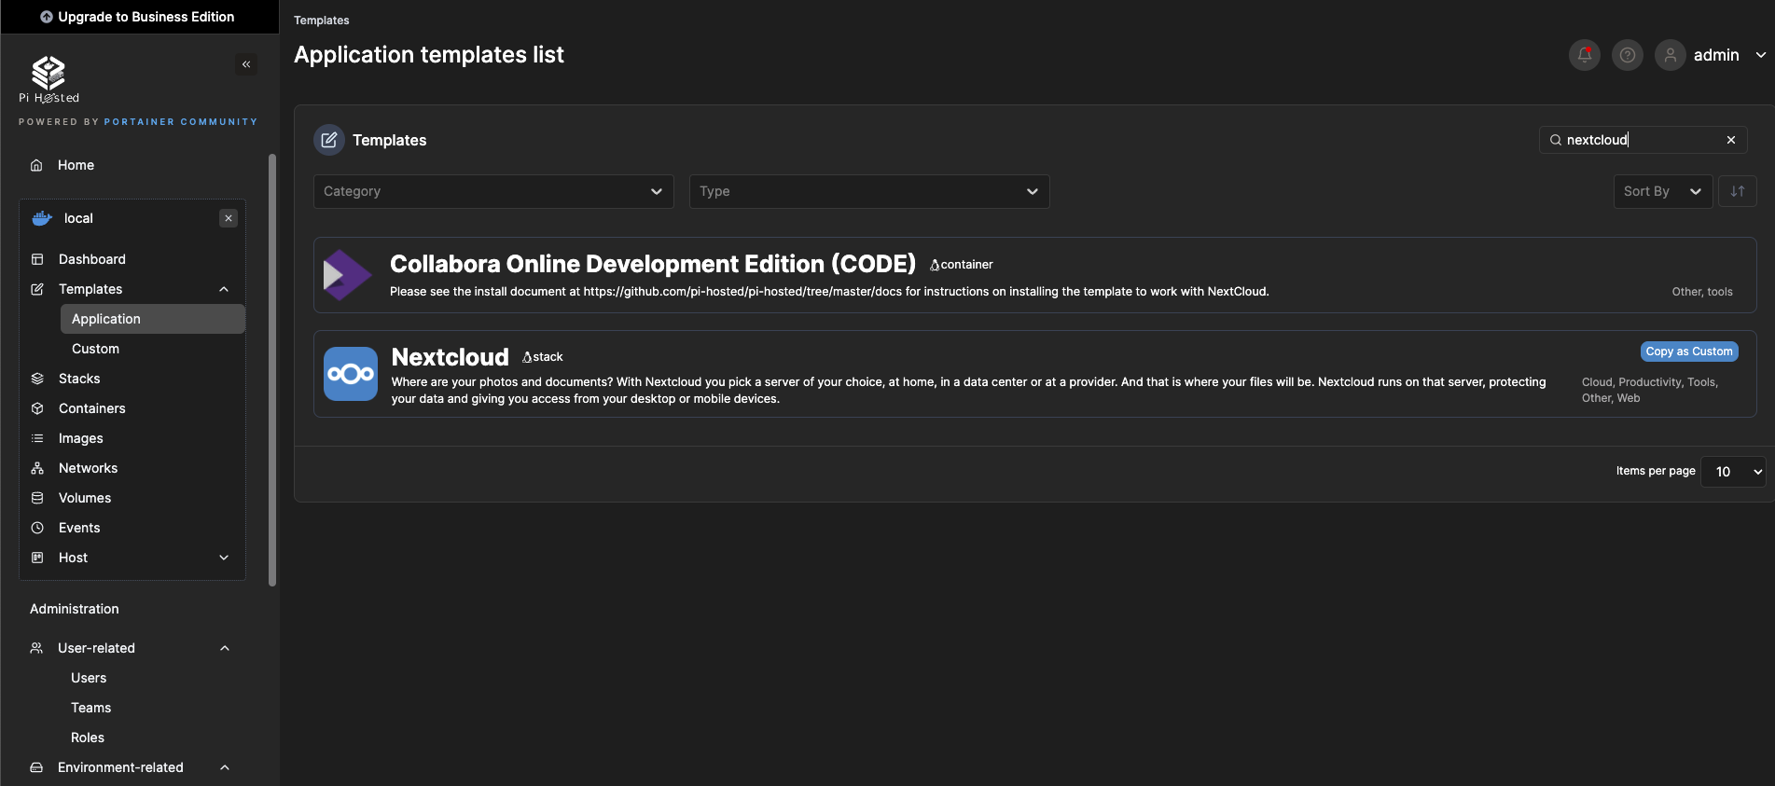Open the Type dropdown filter
The width and height of the screenshot is (1775, 786).
coord(868,191)
